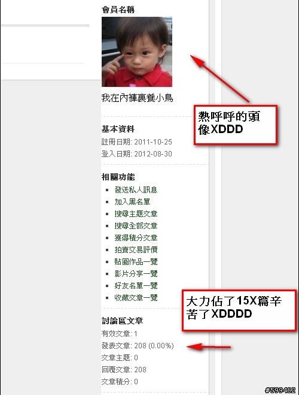Click the member name 我在內褲裏養小鳥
The height and width of the screenshot is (395, 299).
[x=137, y=98]
